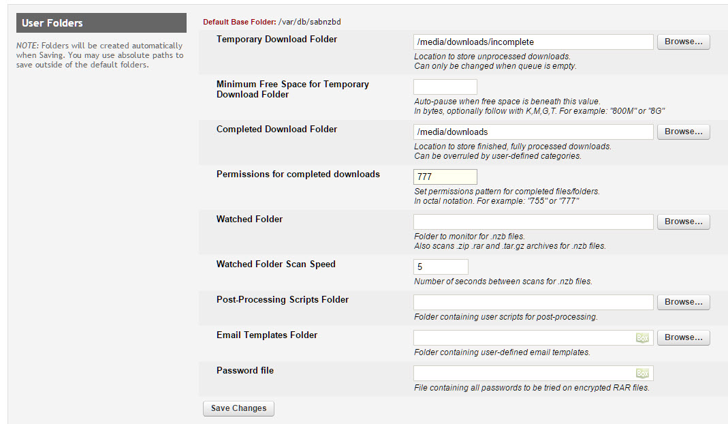Focus the Temporary Download Folder path field
The image size is (728, 424).
[x=533, y=42]
